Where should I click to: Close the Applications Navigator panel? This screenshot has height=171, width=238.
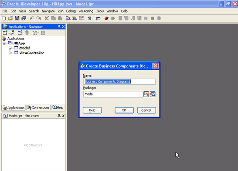pos(63,27)
